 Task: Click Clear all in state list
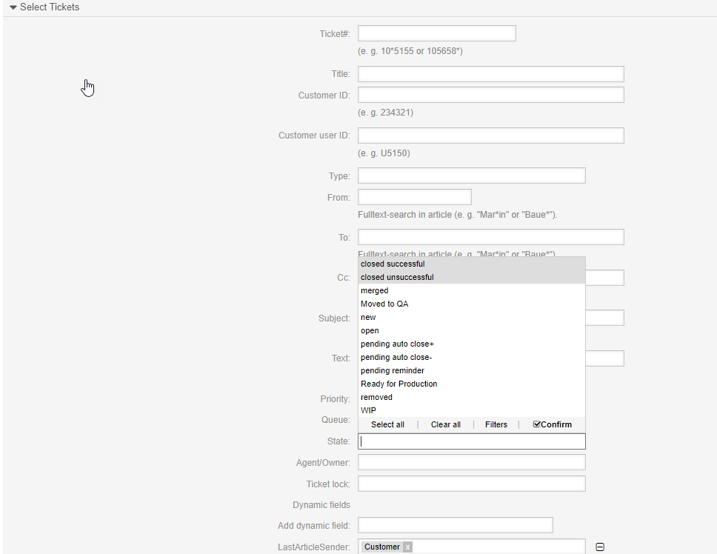pos(445,424)
